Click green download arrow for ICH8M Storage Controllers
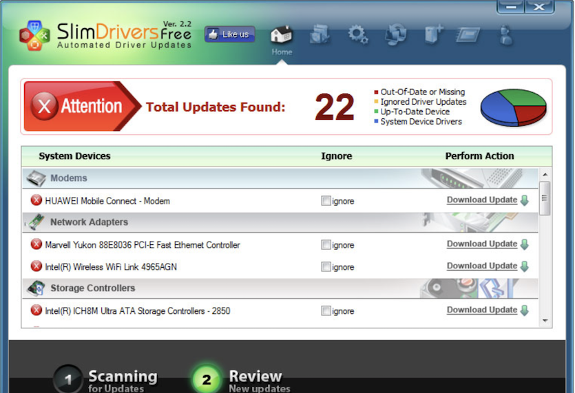 click(x=525, y=310)
